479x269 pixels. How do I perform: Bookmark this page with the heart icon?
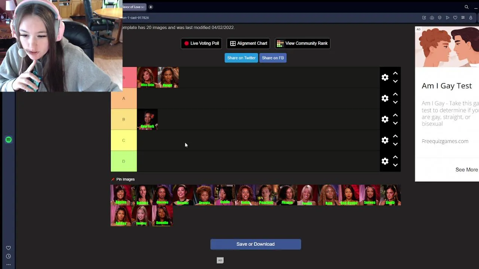(455, 18)
